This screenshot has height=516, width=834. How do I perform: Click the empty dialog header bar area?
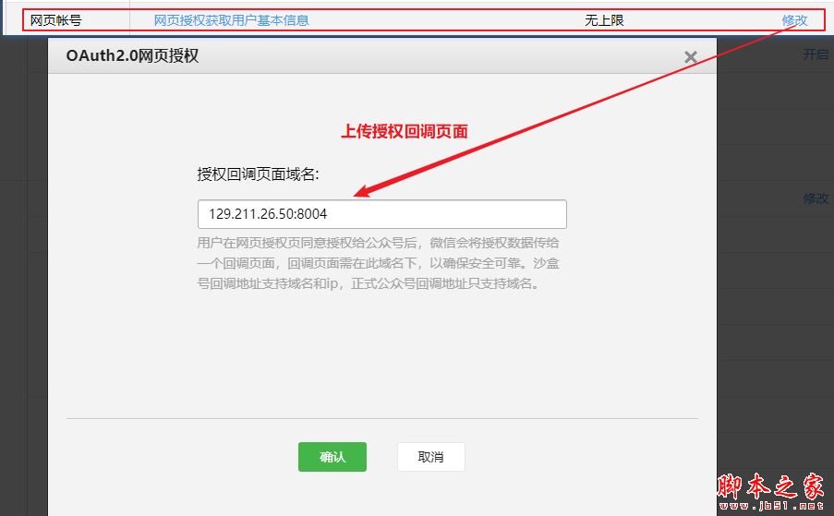(x=443, y=56)
